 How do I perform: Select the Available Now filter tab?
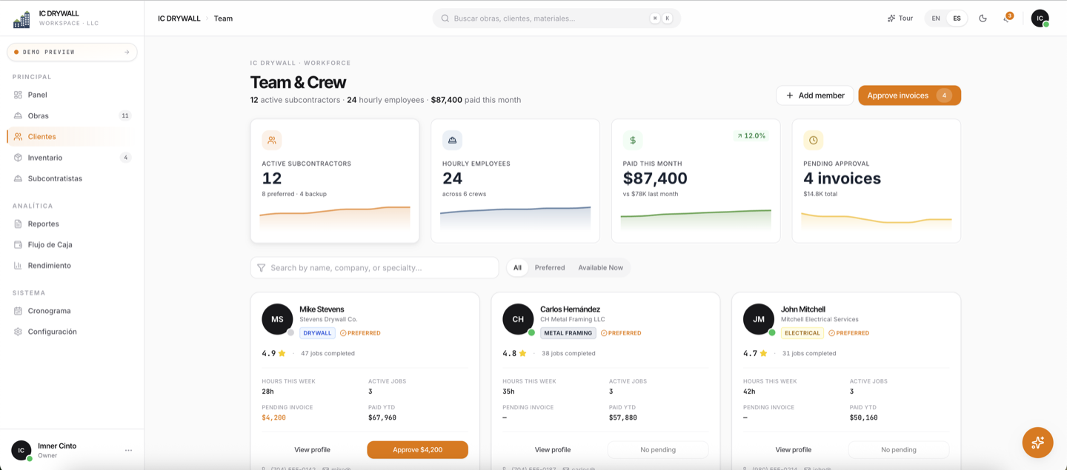600,268
